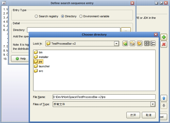
Task: Select the launcher folder
Action: (x=42, y=66)
